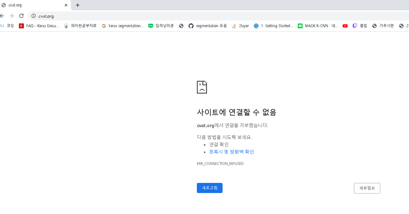
Task: Go forward with the forward arrow
Action: tap(11, 16)
